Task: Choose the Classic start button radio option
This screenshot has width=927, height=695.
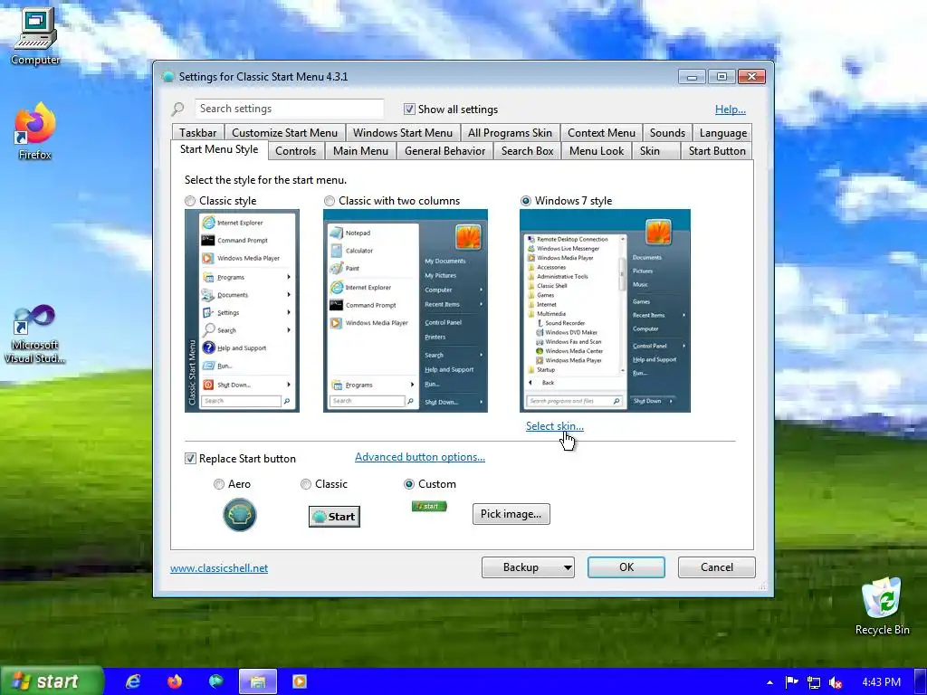Action: (x=306, y=484)
